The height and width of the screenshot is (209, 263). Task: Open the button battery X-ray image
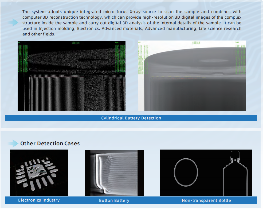[x=114, y=173]
